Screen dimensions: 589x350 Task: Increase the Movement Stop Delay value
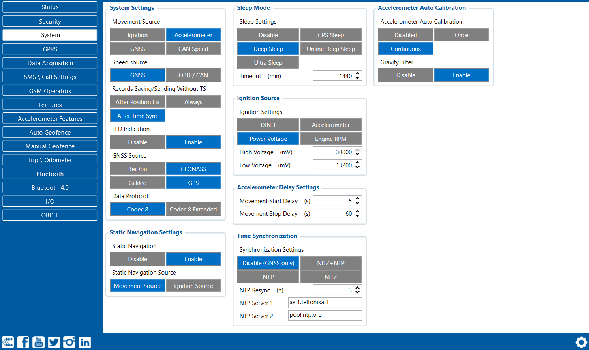[x=358, y=211]
